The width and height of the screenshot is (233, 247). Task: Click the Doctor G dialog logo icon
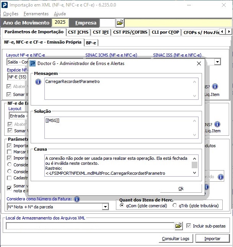(33, 63)
